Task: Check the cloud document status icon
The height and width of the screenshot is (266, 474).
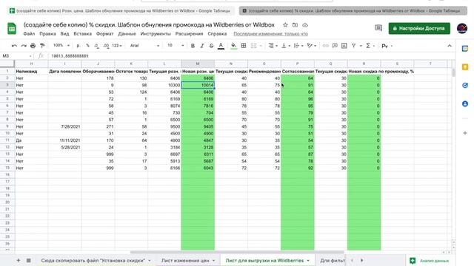Action: pyautogui.click(x=305, y=25)
